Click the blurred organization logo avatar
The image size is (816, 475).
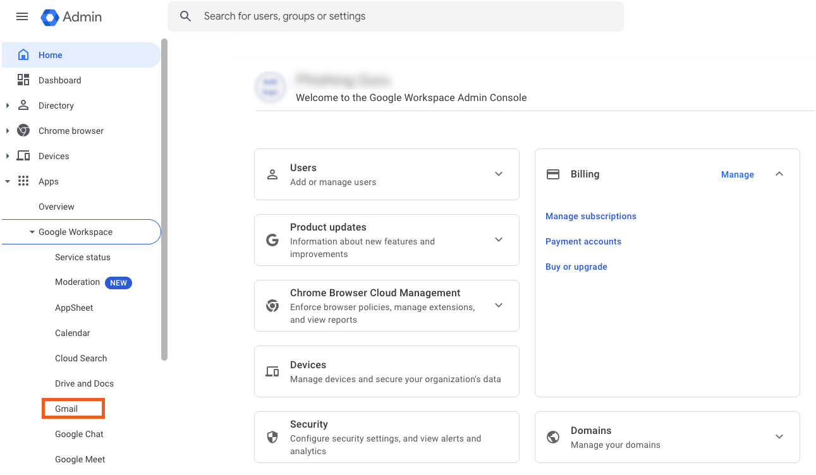tap(271, 87)
